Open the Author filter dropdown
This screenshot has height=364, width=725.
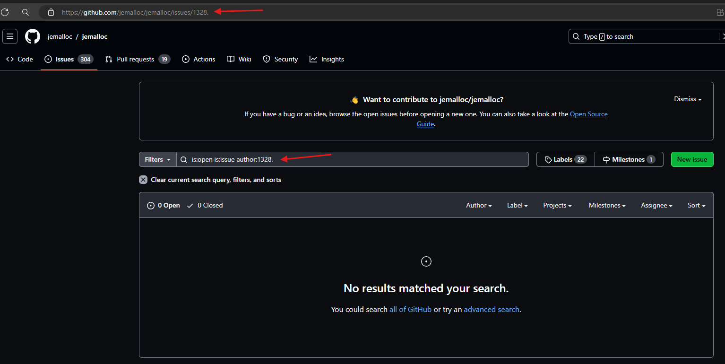(x=478, y=205)
